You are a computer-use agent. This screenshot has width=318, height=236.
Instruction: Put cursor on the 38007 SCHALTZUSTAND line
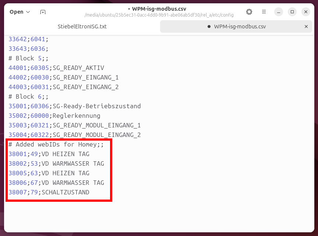tap(65, 192)
